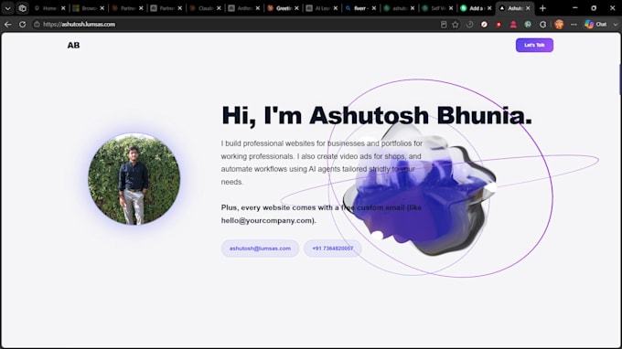The height and width of the screenshot is (349, 622).
Task: Click the heading Hi, I'm Ashutosh Bhunia
Action: (x=377, y=116)
